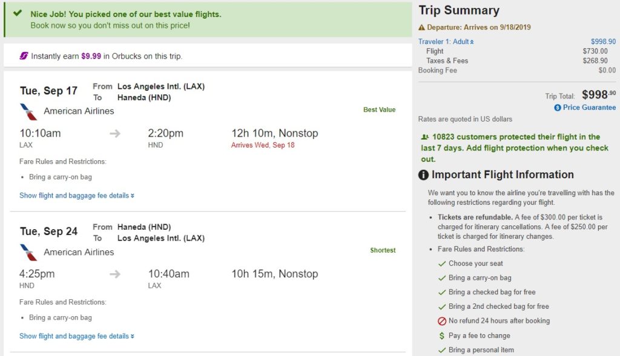This screenshot has height=356, width=620.
Task: Click American Airlines logo on the Sep 17 flight
Action: pos(28,112)
